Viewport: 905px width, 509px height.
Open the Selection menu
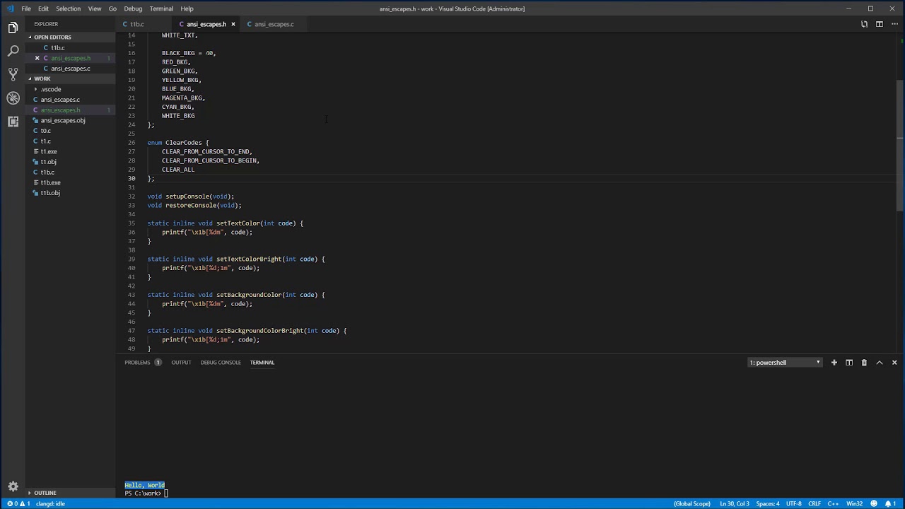(68, 8)
